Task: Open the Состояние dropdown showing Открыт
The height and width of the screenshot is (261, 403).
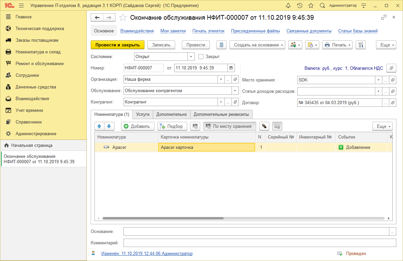Action: [x=190, y=56]
